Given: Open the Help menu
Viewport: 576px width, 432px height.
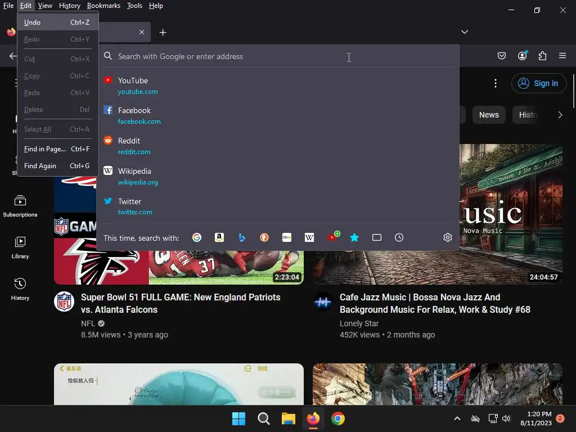Looking at the screenshot, I should [156, 6].
